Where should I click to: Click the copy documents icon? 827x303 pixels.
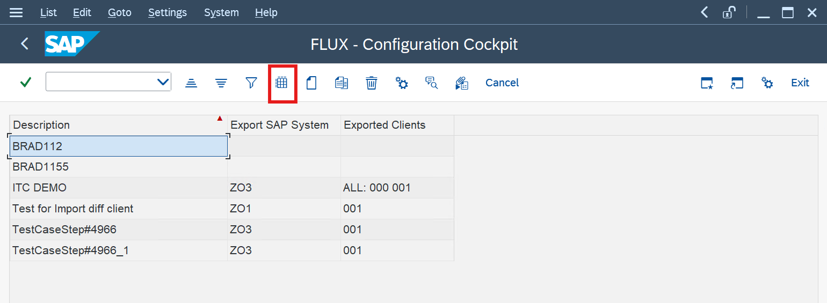pos(342,83)
